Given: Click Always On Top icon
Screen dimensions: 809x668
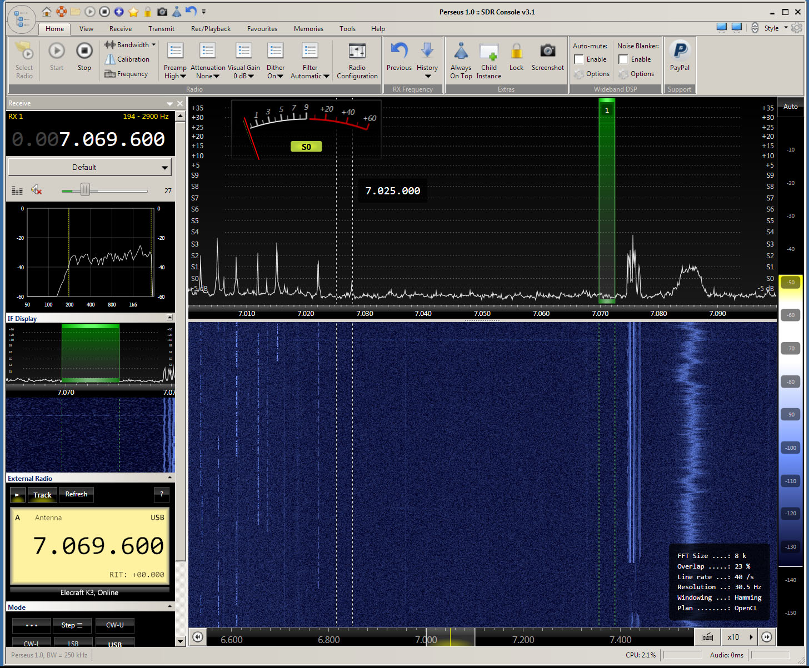Looking at the screenshot, I should [461, 52].
